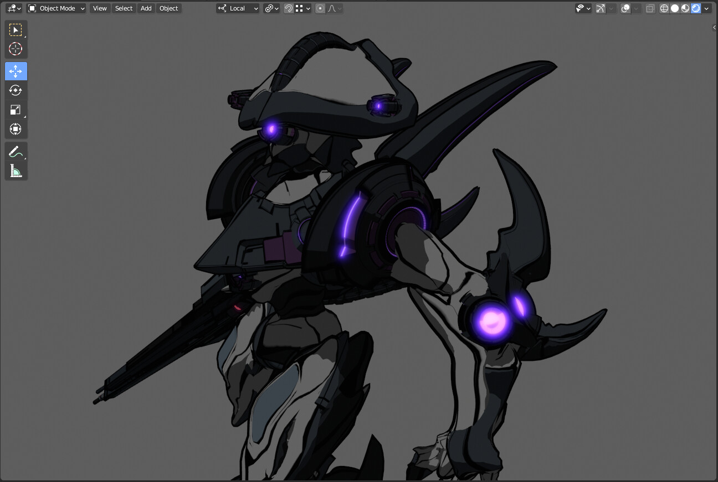Viewport: 718px width, 482px height.
Task: Select the Select Box tool
Action: pos(14,29)
